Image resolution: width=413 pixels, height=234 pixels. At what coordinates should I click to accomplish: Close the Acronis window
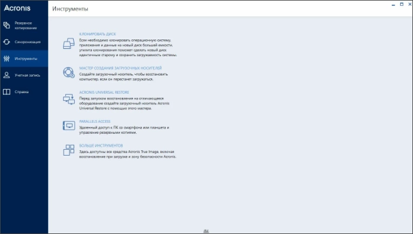click(410, 4)
